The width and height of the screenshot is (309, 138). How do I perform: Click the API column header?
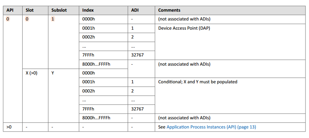[x=10, y=10]
